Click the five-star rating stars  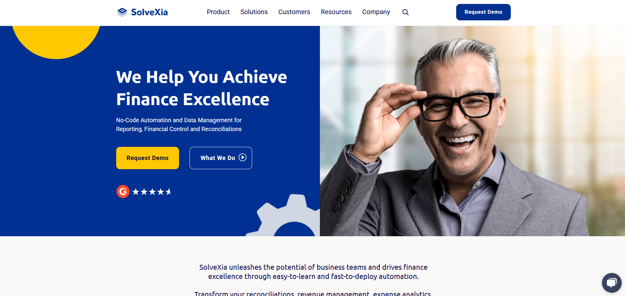151,192
